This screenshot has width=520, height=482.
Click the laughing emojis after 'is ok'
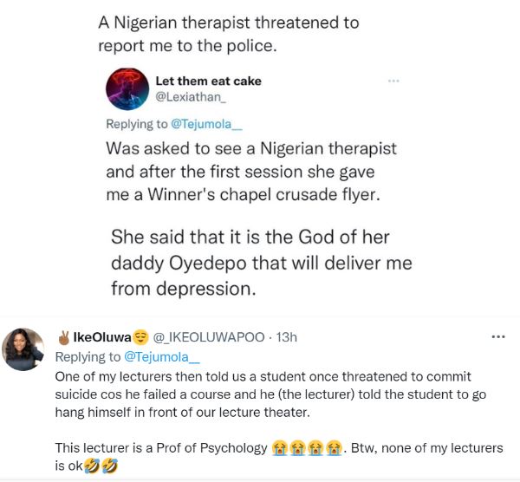(99, 465)
